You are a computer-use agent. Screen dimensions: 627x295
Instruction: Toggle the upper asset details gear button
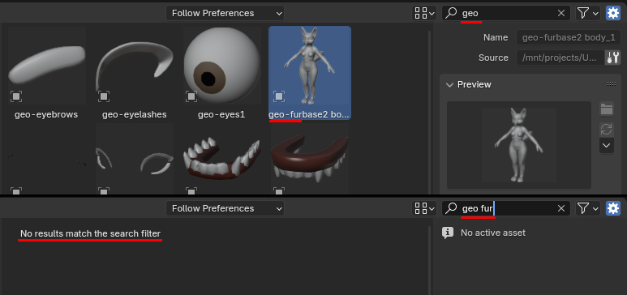613,13
